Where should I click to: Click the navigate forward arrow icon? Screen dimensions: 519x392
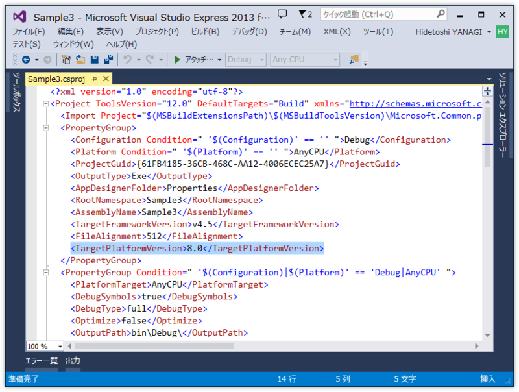[47, 60]
